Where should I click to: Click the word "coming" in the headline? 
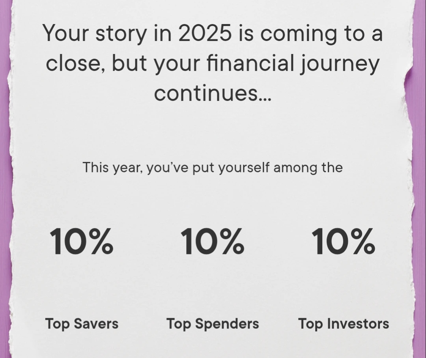click(298, 33)
